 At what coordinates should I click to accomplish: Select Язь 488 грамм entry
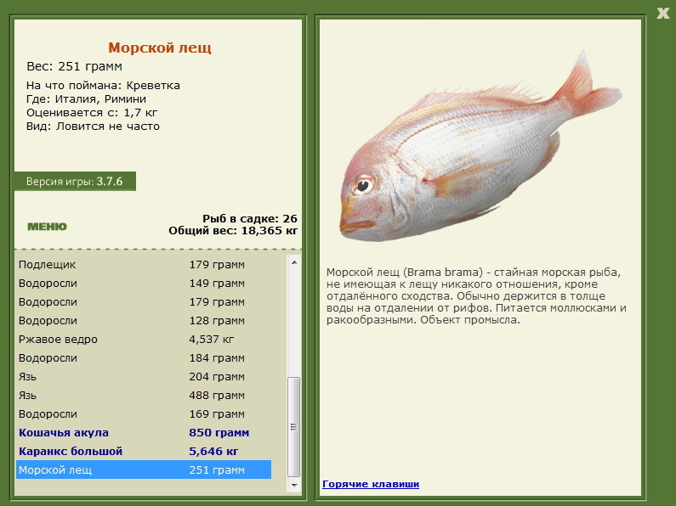click(x=144, y=396)
